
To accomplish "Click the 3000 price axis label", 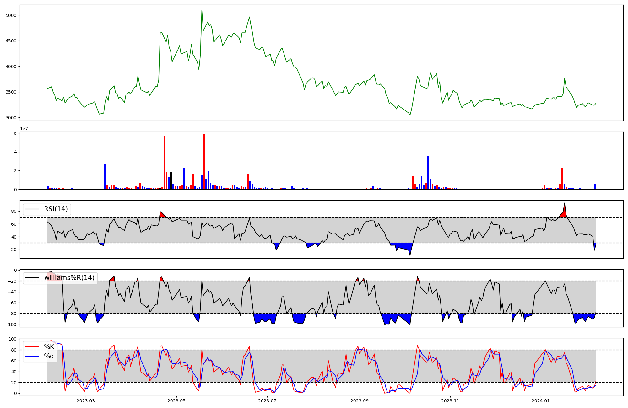I will pyautogui.click(x=12, y=118).
